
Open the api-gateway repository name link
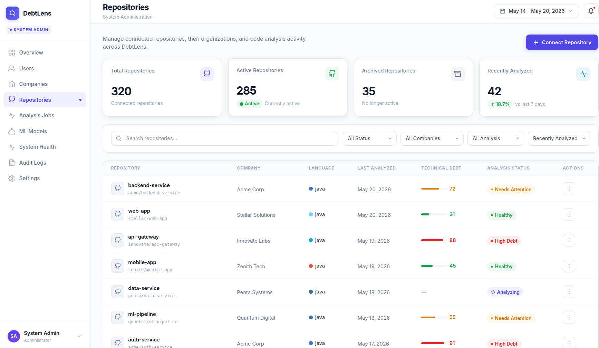coord(143,237)
